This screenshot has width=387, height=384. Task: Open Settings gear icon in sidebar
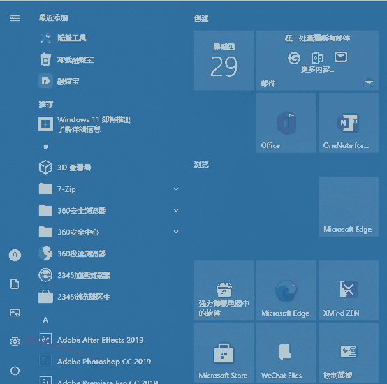15,341
